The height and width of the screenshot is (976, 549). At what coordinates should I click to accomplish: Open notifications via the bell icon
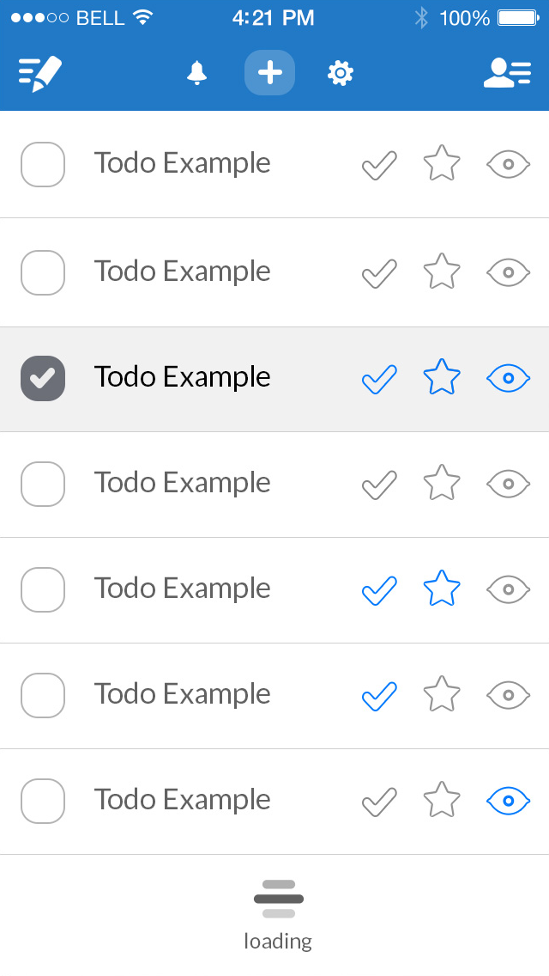point(196,73)
